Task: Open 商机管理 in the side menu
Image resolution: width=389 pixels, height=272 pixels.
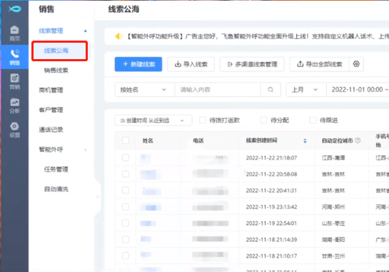Action: (51, 90)
